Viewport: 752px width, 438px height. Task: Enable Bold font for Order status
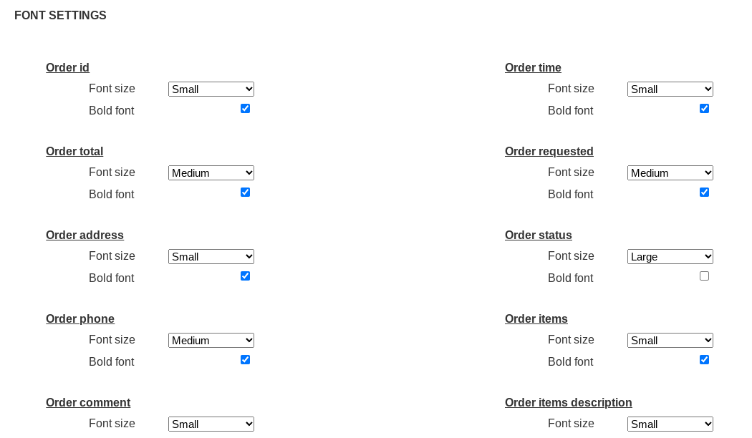pyautogui.click(x=704, y=276)
